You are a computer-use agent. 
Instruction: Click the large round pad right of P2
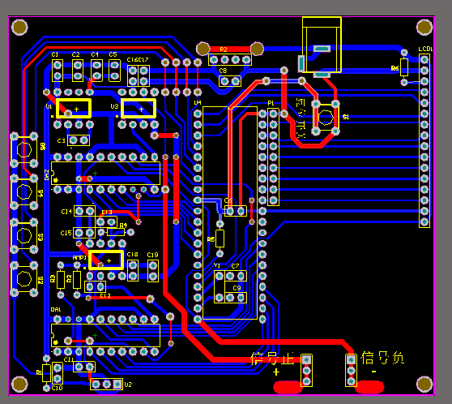[257, 49]
